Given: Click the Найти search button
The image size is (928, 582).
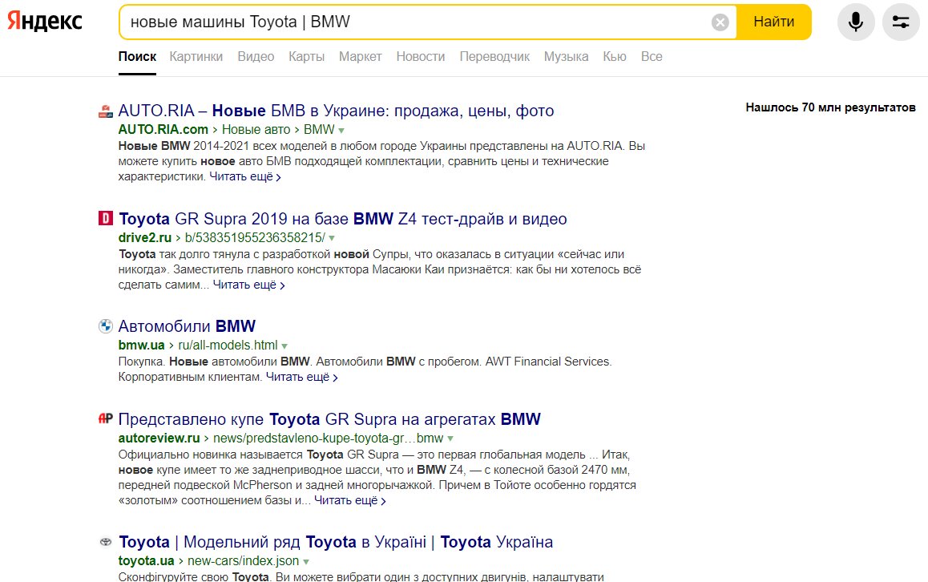Looking at the screenshot, I should tap(773, 22).
